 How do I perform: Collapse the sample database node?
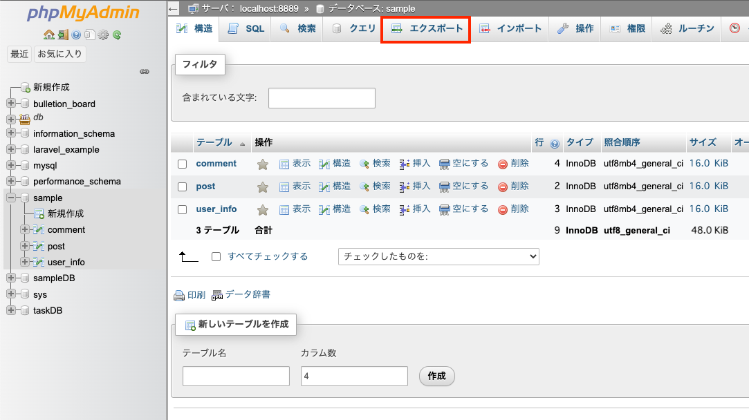point(11,197)
